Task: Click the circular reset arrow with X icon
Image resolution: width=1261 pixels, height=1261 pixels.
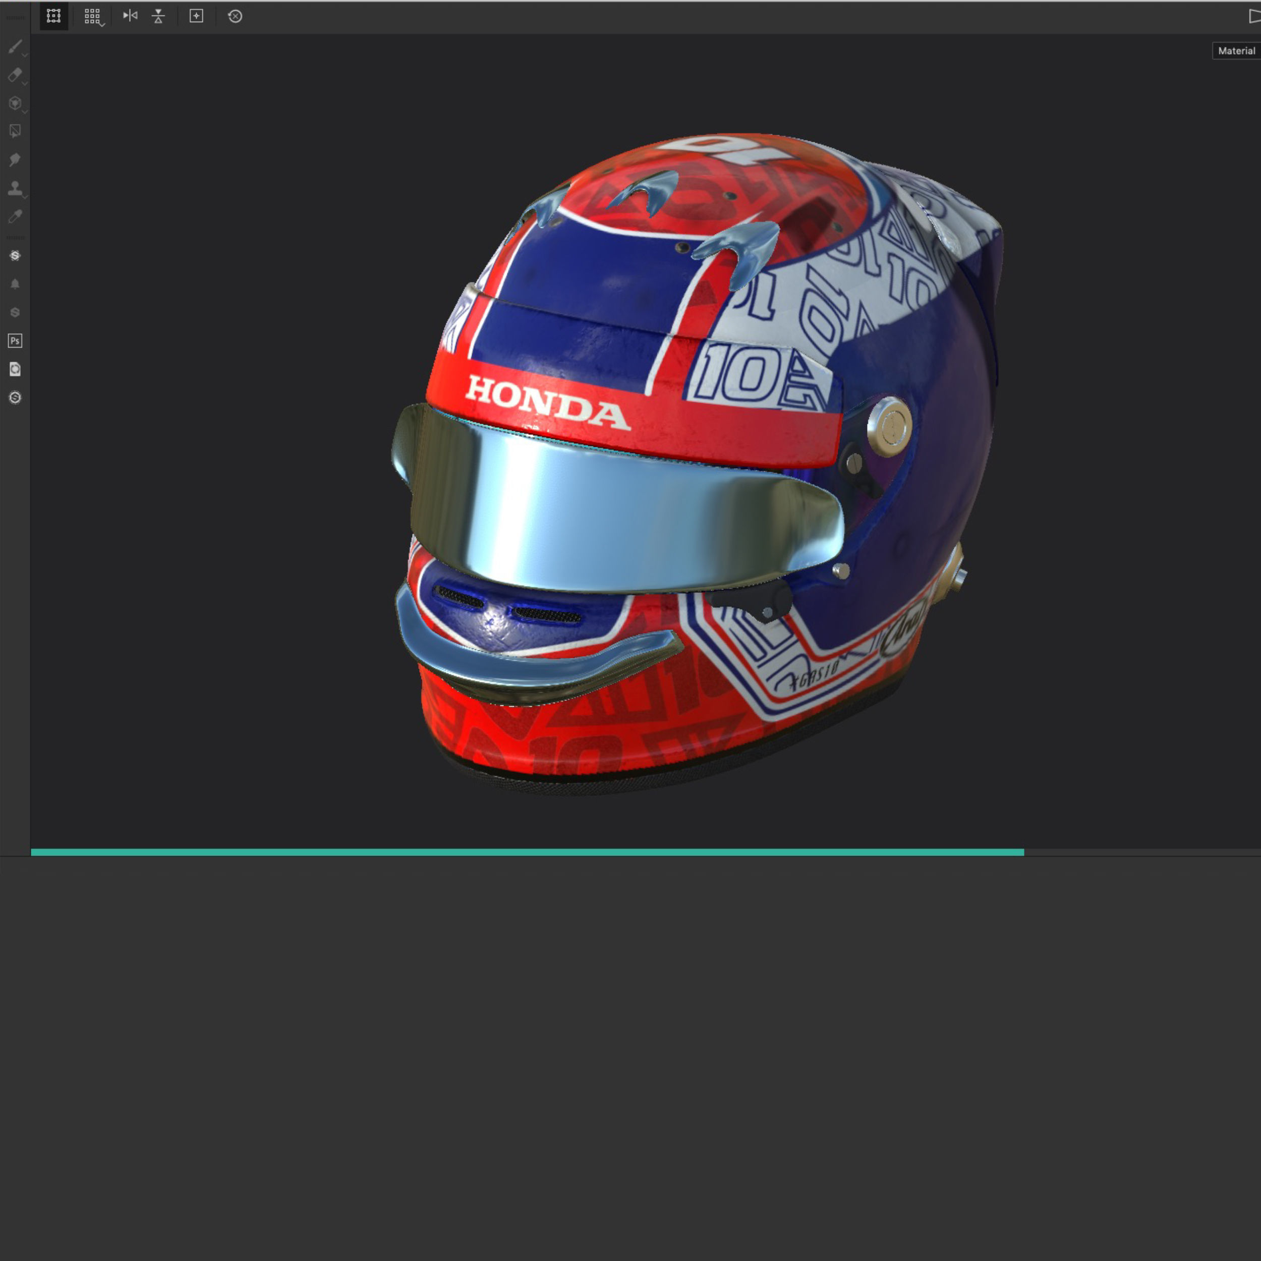Action: [235, 16]
